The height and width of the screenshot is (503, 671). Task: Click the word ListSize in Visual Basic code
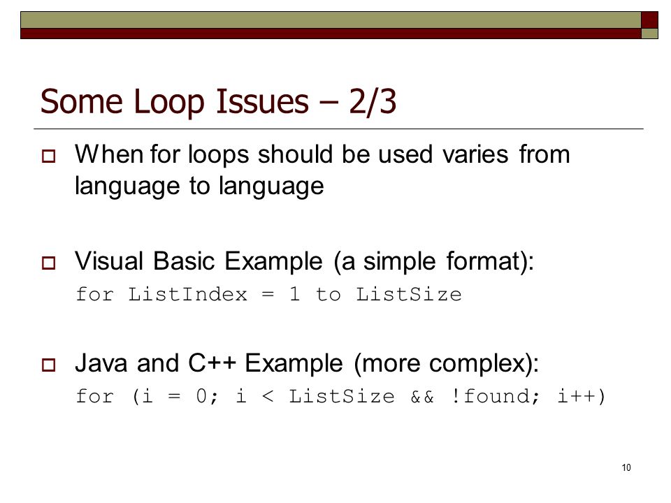click(409, 294)
